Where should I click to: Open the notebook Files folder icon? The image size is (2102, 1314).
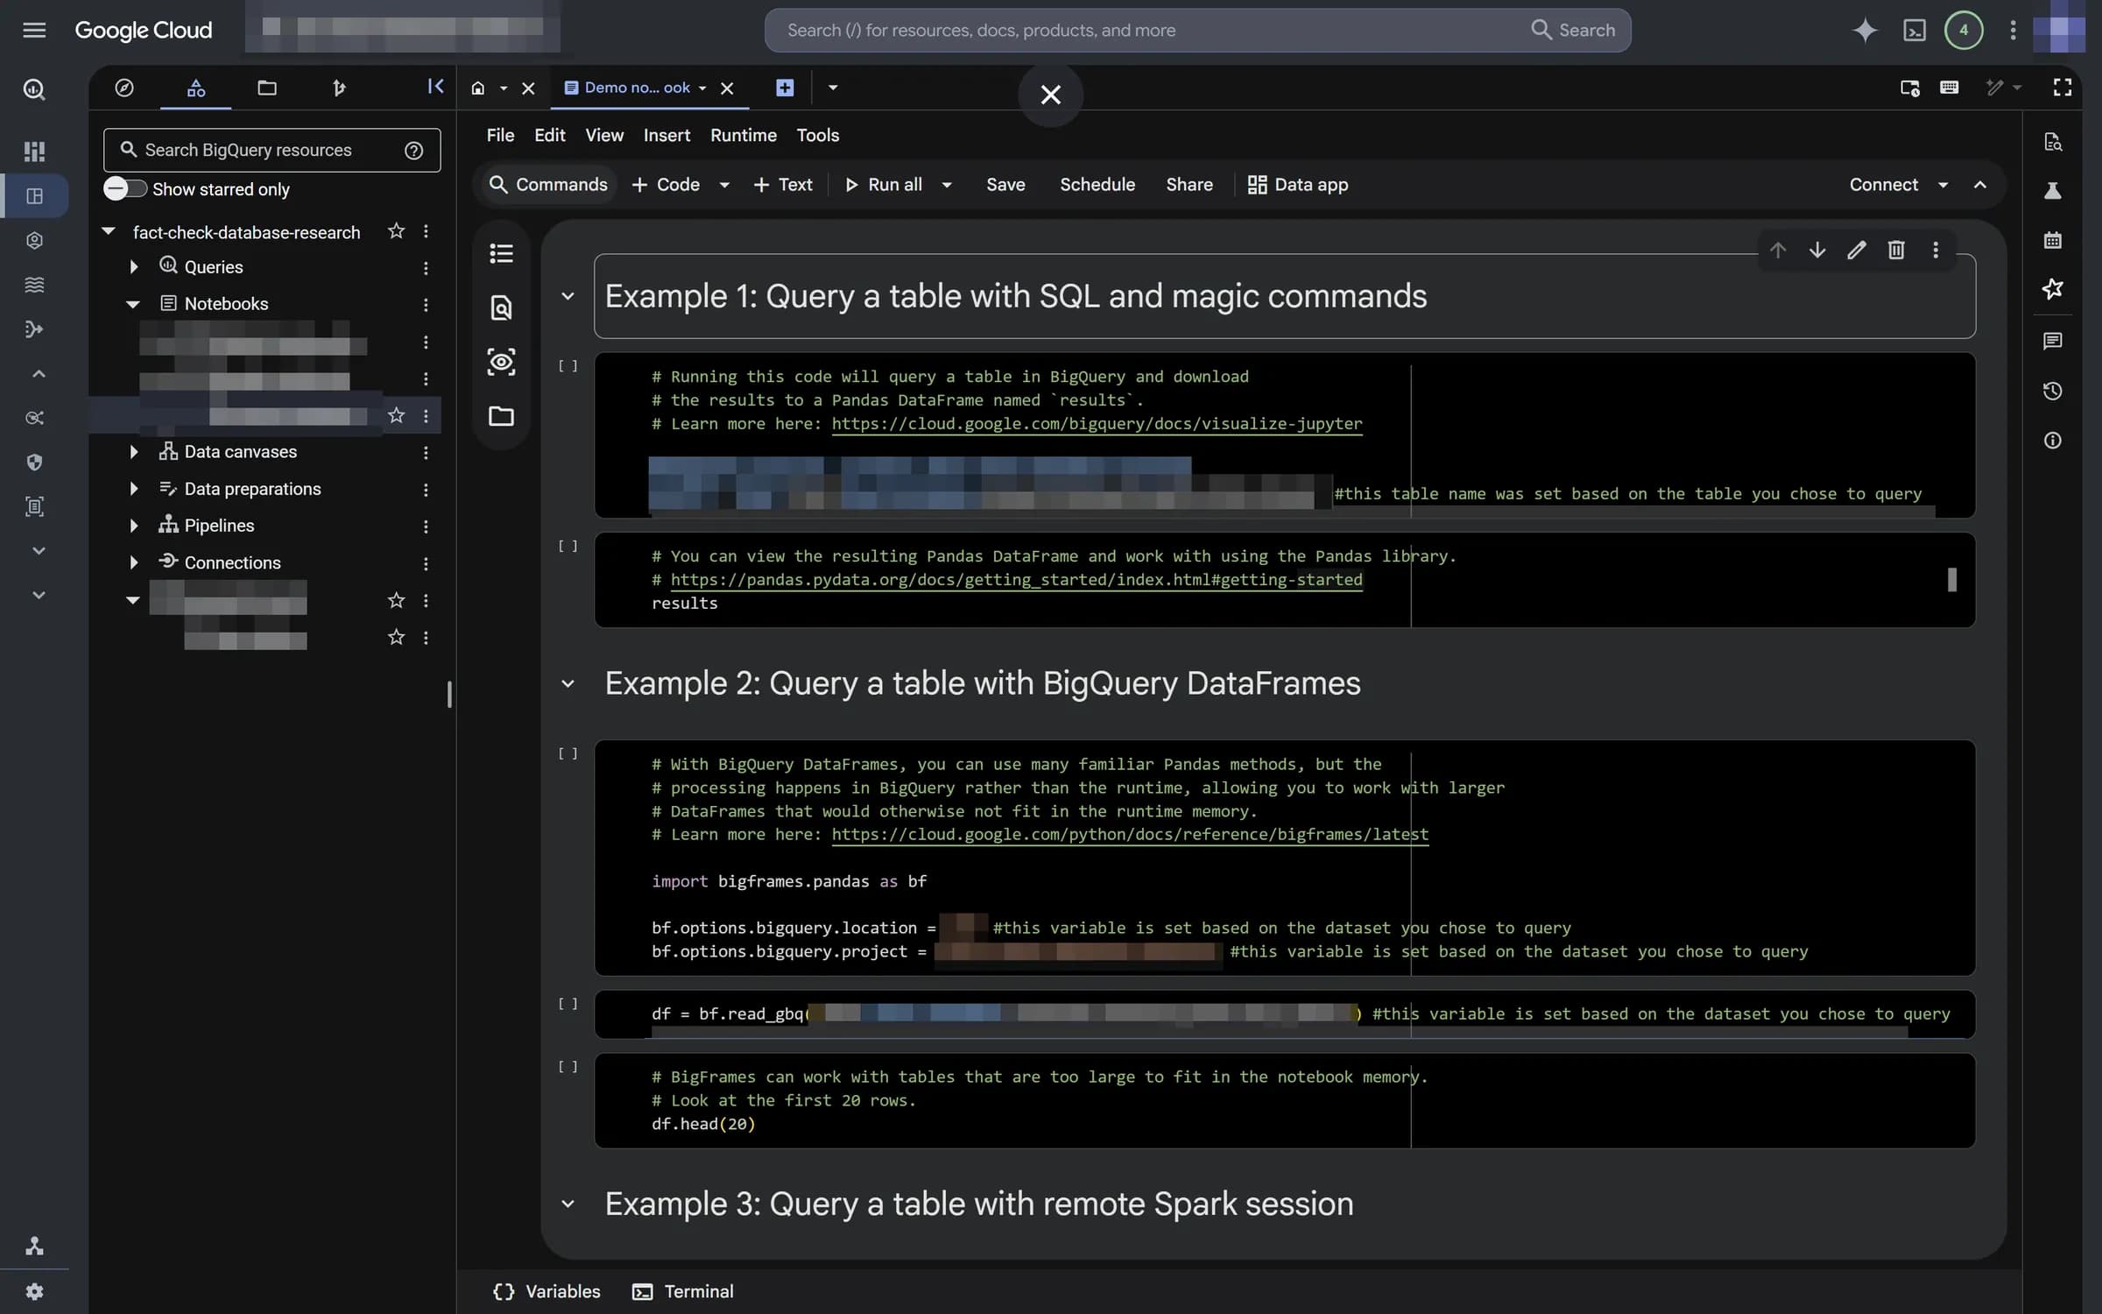tap(501, 416)
